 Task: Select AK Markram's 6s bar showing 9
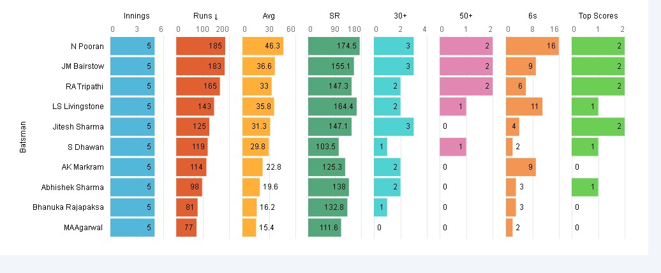pyautogui.click(x=521, y=167)
